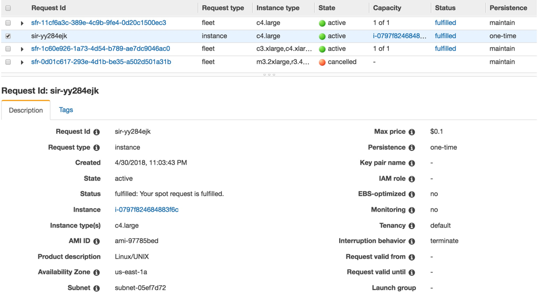Click one-time persistence cell in table row
The height and width of the screenshot is (296, 538).
click(503, 36)
